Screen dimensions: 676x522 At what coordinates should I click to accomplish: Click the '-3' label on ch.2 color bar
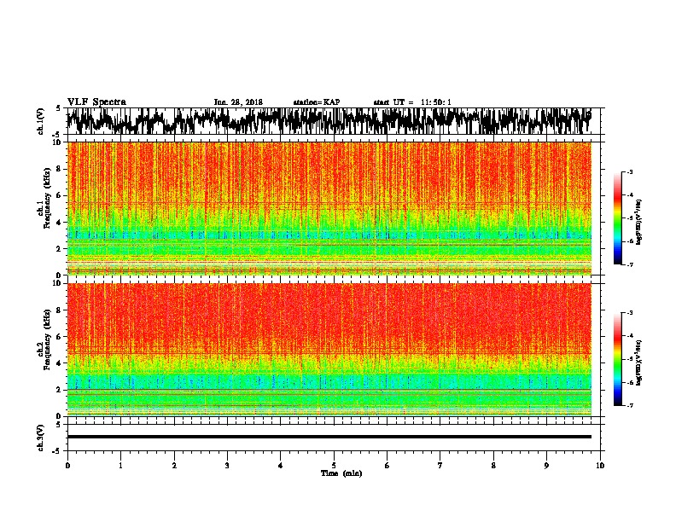(x=629, y=313)
